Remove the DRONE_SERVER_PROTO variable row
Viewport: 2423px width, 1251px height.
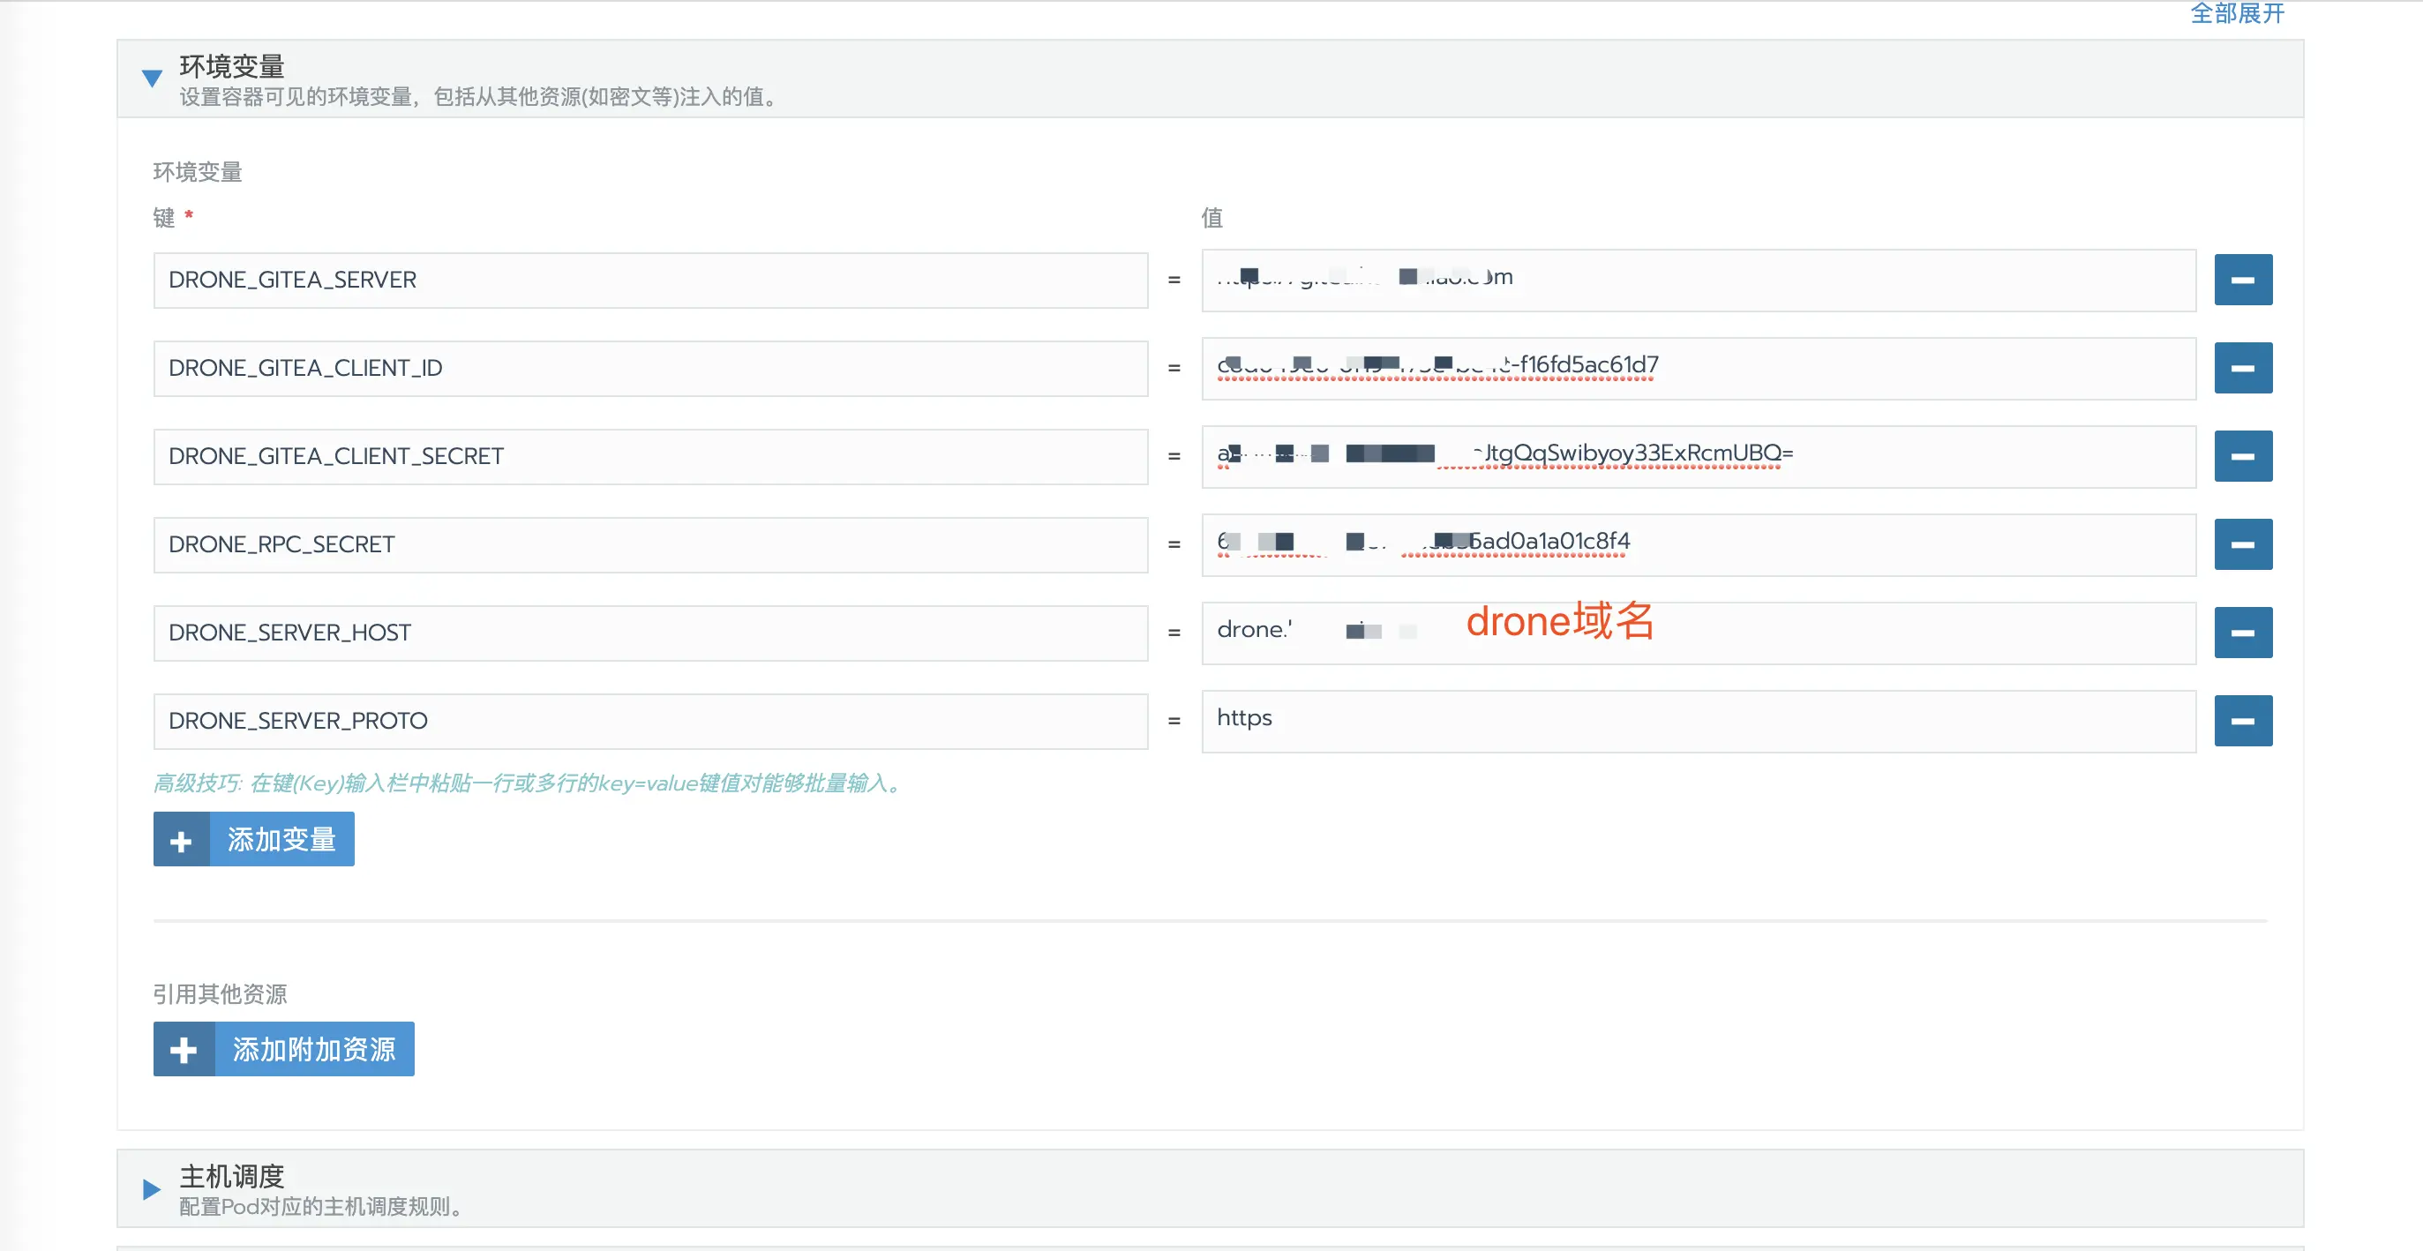pos(2242,721)
